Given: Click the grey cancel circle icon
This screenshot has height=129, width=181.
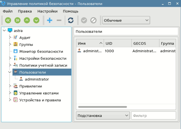Looking at the screenshot, I should (x=93, y=20).
